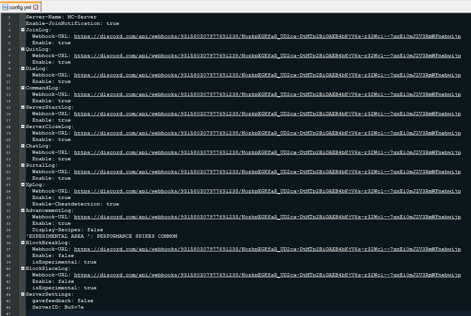Click the save-state icon on config.yml tab
Screen dimensions: 471x316
5,7
